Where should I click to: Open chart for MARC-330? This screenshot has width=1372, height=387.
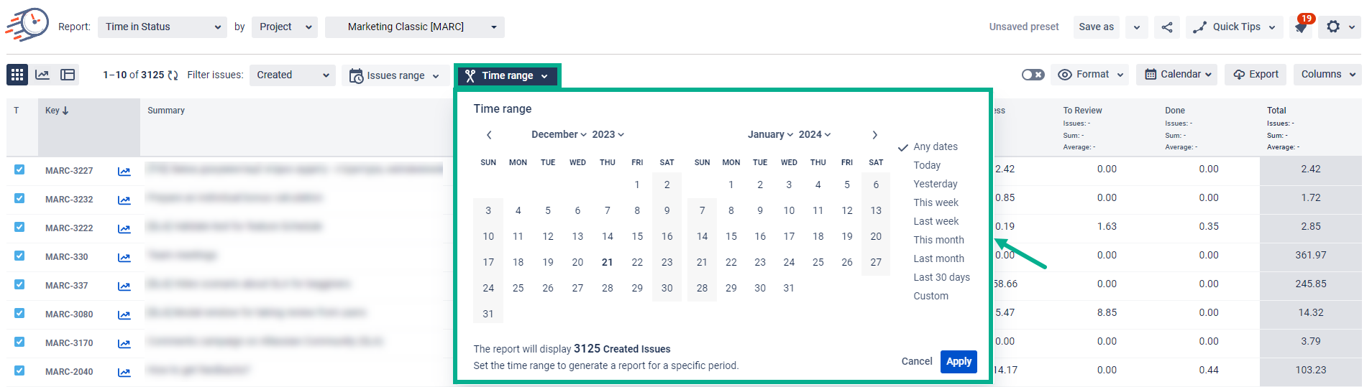[124, 257]
